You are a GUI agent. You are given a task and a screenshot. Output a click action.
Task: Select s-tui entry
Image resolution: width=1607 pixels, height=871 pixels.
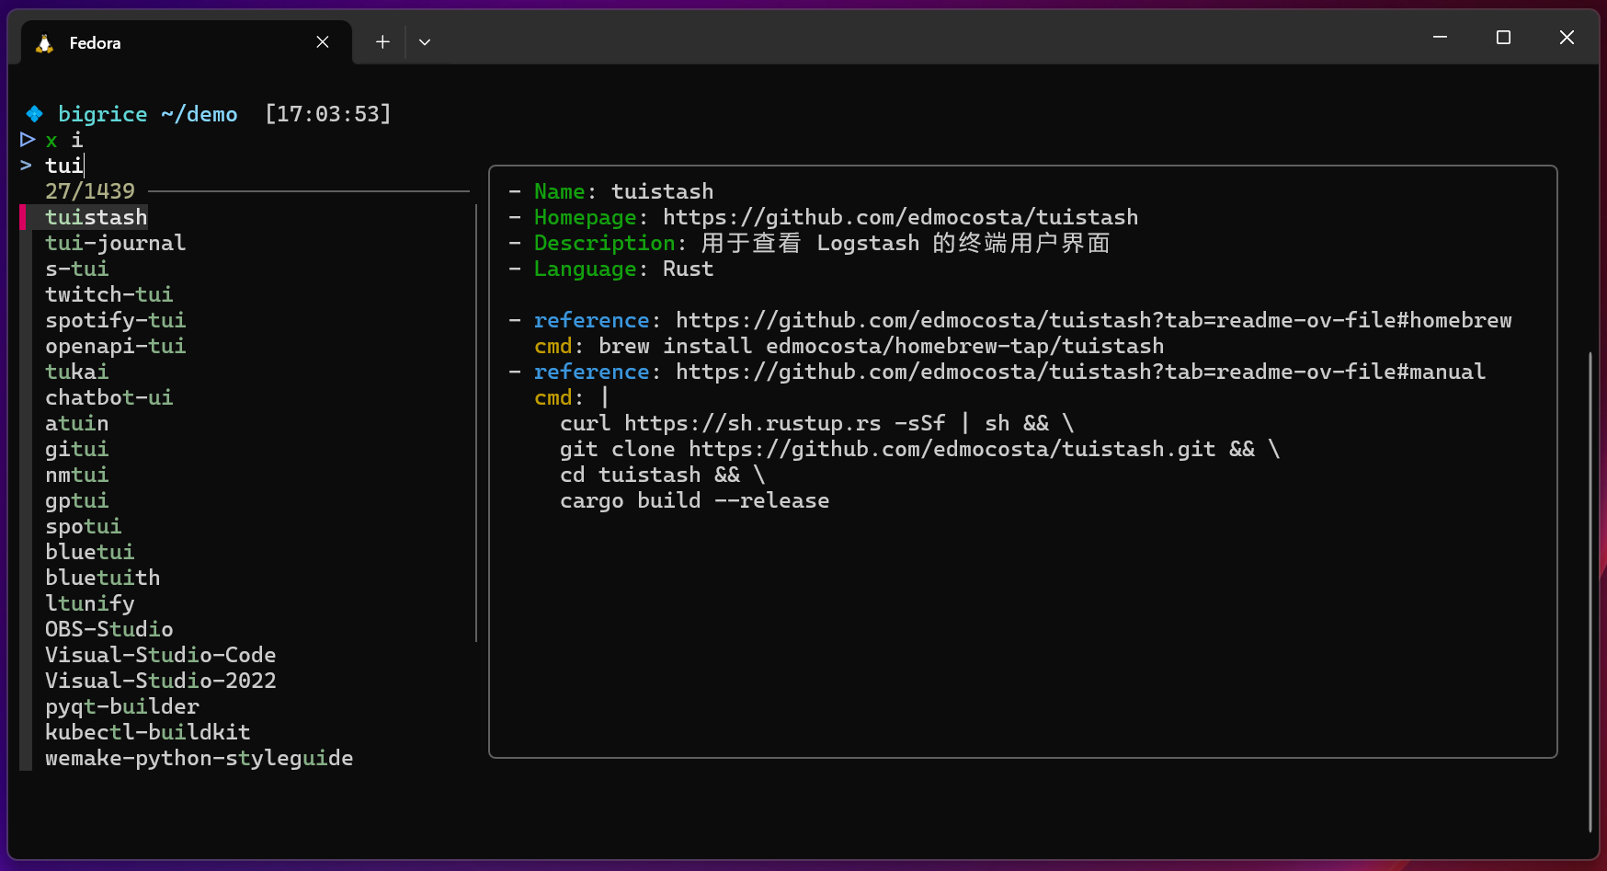pos(77,269)
